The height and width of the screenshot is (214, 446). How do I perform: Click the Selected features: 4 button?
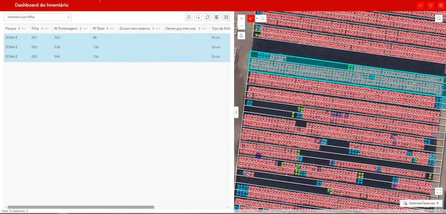[x=421, y=204]
